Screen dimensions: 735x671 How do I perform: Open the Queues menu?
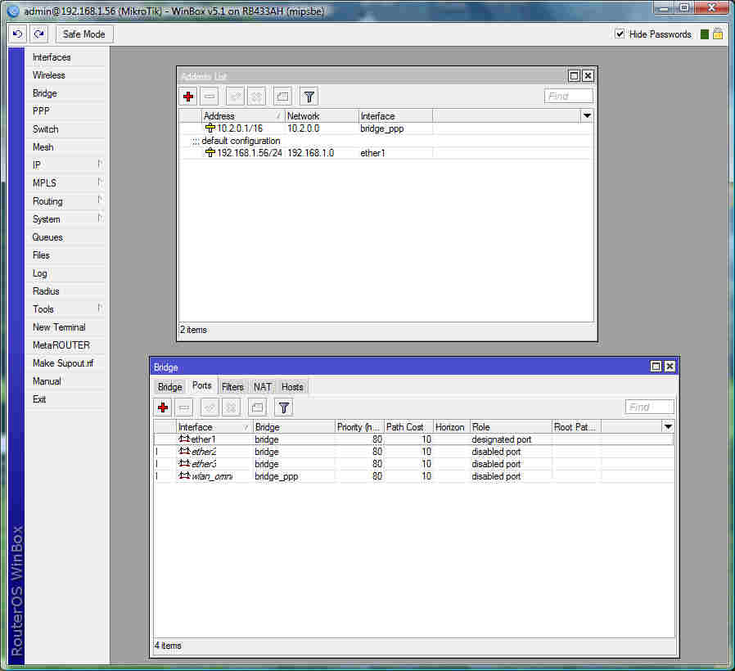(65, 237)
